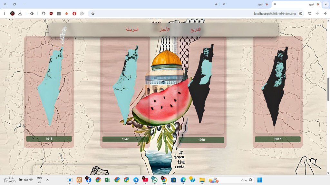Image resolution: width=330 pixels, height=185 pixels.
Task: Click the battery status icon
Action: pyautogui.click(x=21, y=180)
